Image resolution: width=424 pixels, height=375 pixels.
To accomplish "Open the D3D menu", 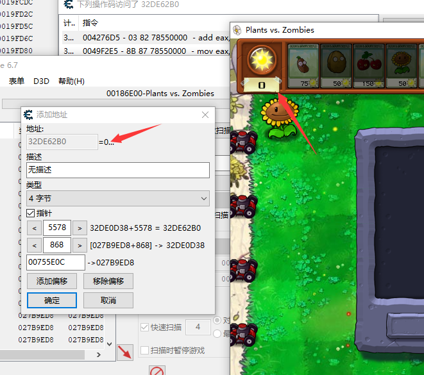I will click(x=41, y=81).
